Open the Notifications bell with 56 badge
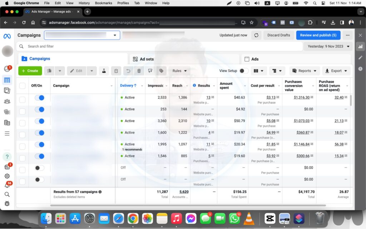 7,186
